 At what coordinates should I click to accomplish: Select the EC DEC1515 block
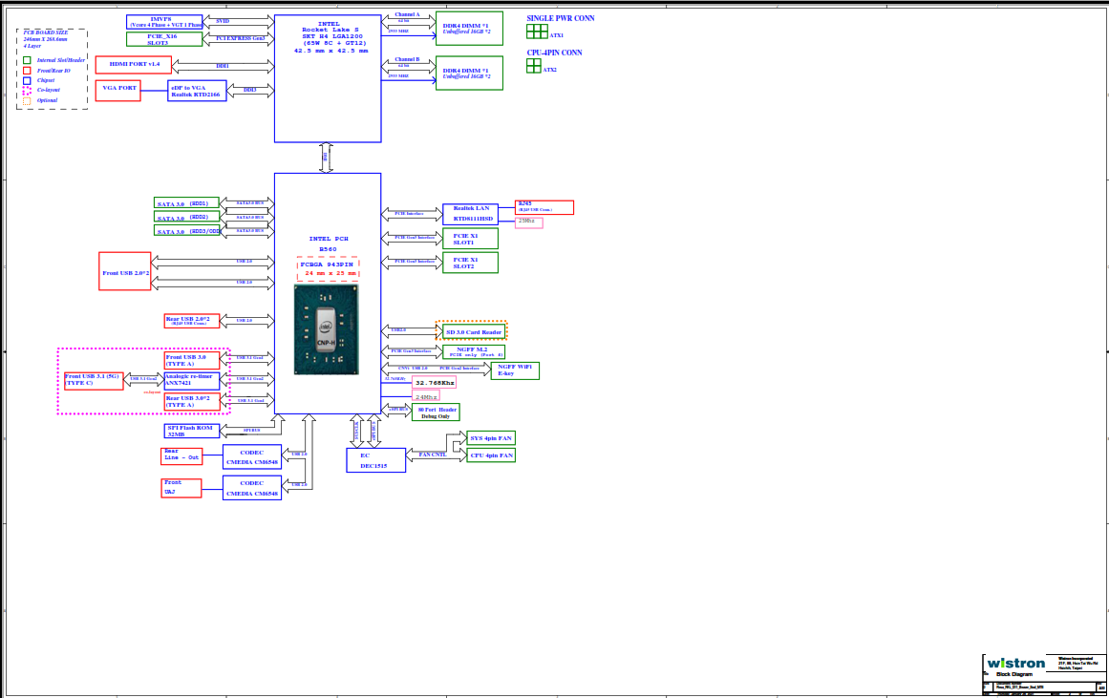pyautogui.click(x=375, y=460)
